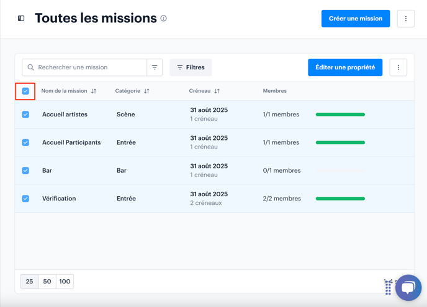Click the Éditer une propriété button
This screenshot has width=427, height=307.
tap(345, 67)
